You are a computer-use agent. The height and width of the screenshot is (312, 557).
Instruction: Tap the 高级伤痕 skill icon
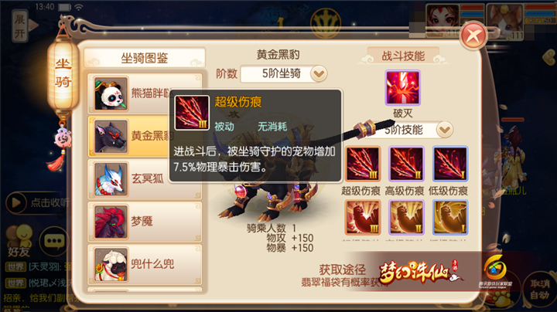point(406,164)
